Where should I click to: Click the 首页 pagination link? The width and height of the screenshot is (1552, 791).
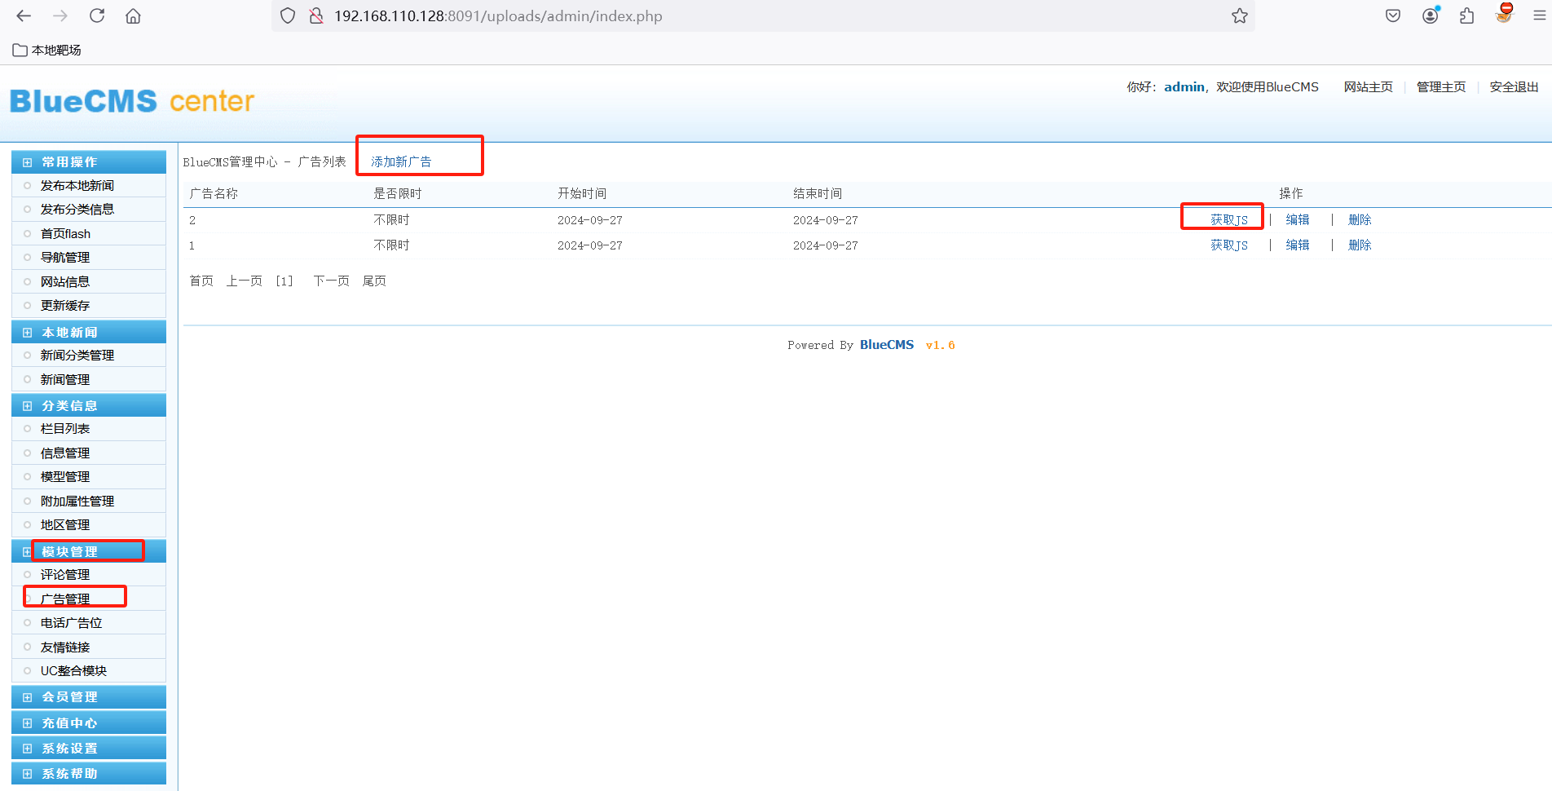(x=201, y=281)
